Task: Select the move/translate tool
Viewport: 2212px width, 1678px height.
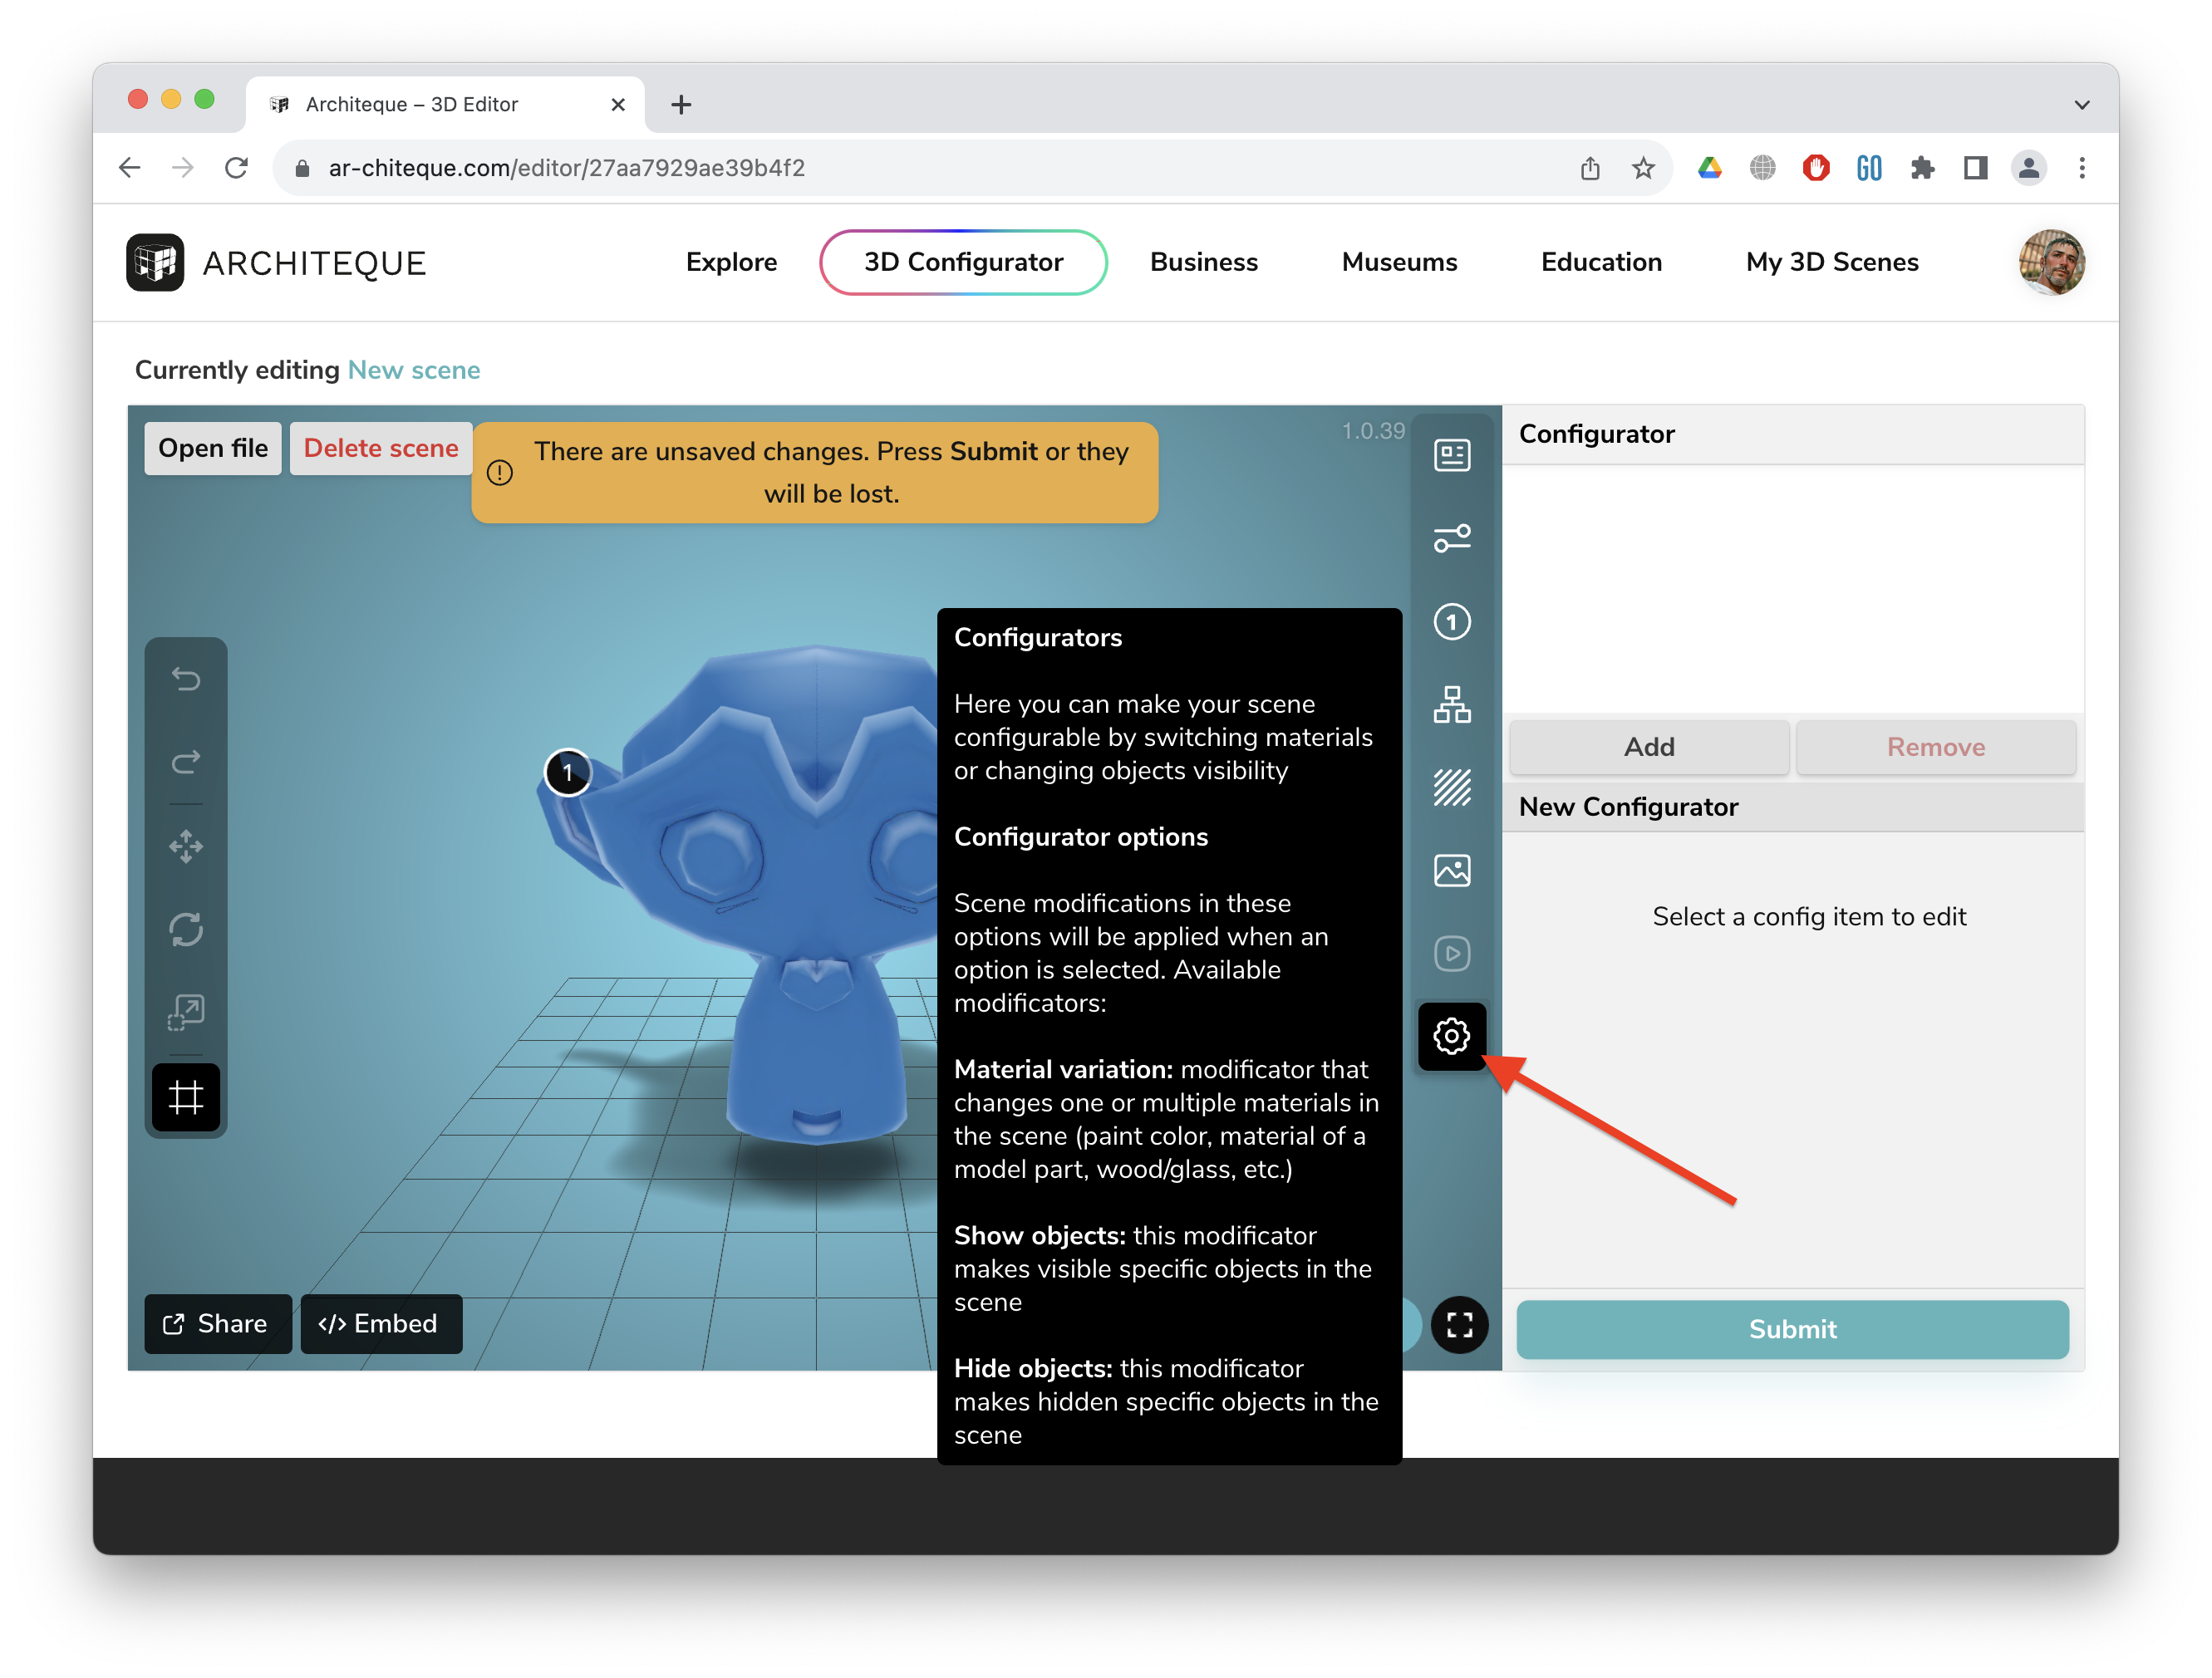Action: (x=186, y=846)
